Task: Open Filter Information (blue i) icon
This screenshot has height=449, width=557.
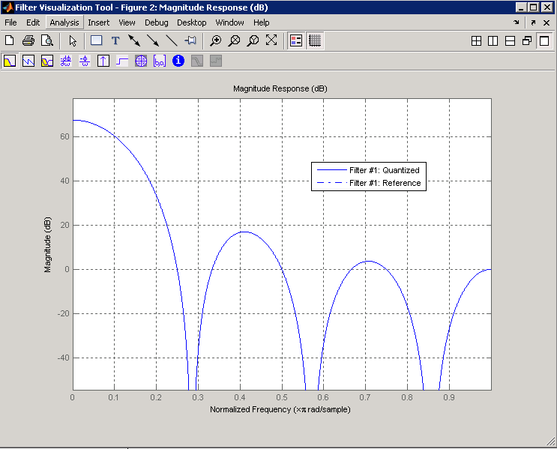Action: click(178, 61)
